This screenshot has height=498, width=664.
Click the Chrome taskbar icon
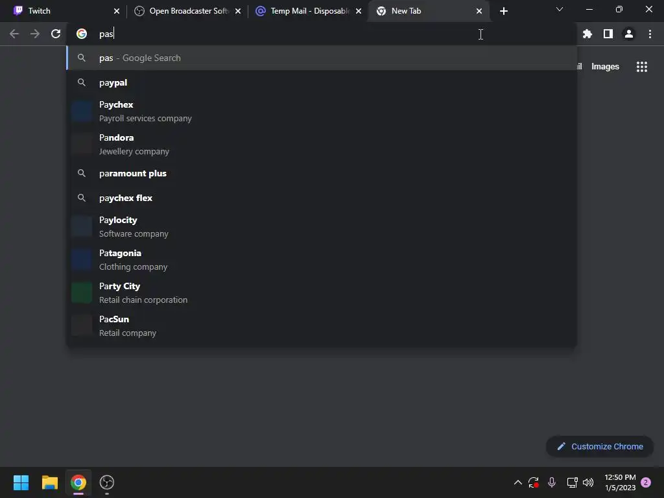pyautogui.click(x=78, y=482)
